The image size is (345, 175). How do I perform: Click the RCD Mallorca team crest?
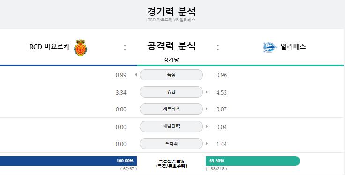click(x=81, y=47)
